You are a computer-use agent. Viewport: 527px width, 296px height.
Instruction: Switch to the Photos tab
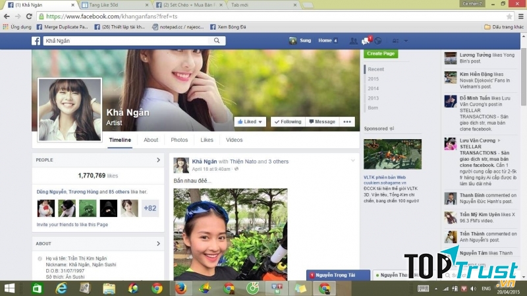[179, 140]
